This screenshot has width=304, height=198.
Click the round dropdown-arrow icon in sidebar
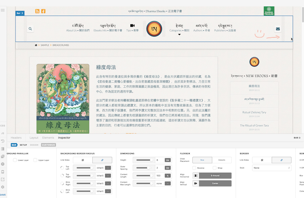pos(3,164)
